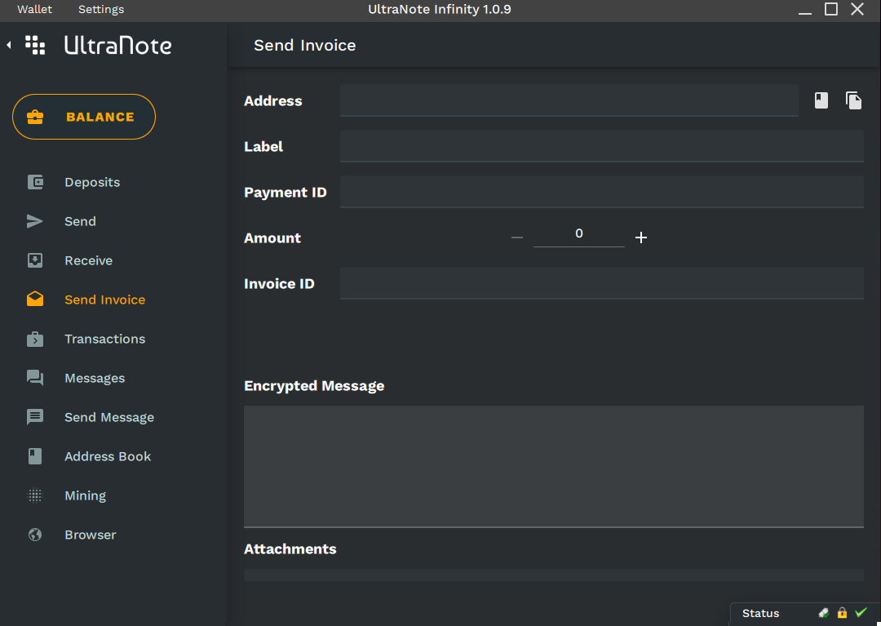Open Messages using the chat bubbles icon
The width and height of the screenshot is (881, 626).
click(35, 378)
